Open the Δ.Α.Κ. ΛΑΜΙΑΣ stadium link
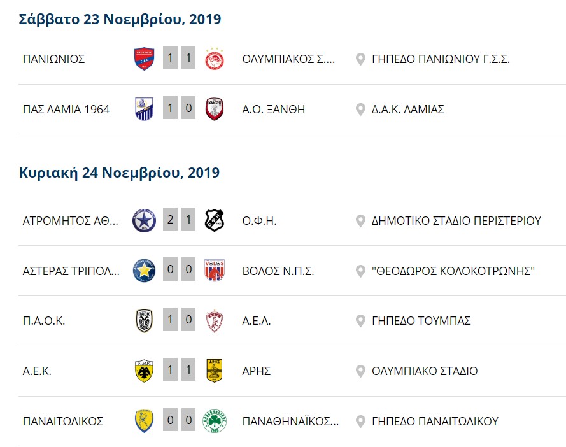 pos(408,109)
